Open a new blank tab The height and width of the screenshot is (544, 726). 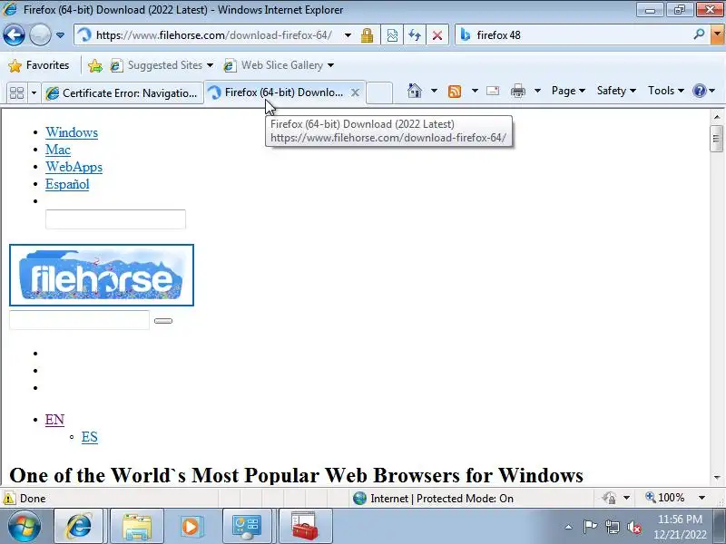coord(379,92)
